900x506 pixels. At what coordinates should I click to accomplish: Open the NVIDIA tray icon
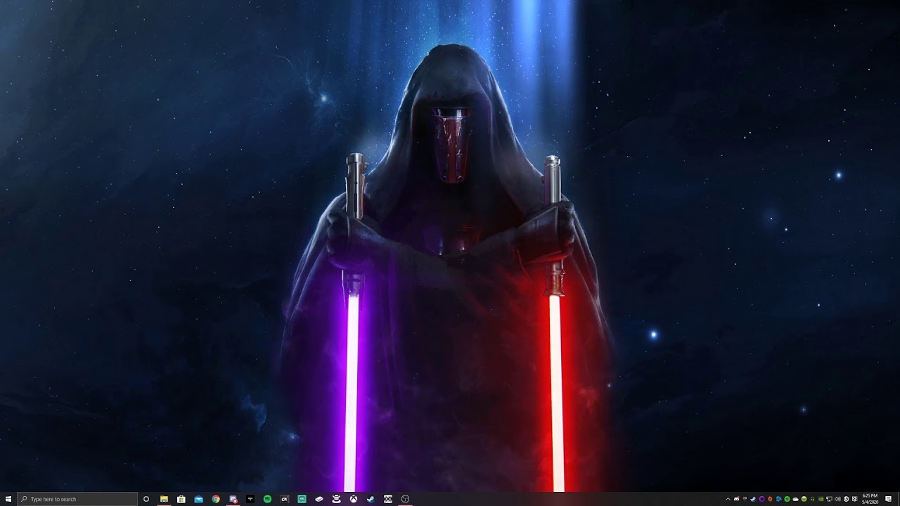click(821, 499)
